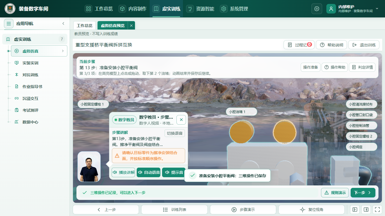
Task: Close the digital instructor popup
Action: tap(181, 120)
